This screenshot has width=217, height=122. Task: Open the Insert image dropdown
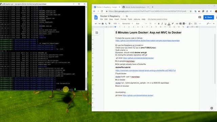(x=184, y=24)
